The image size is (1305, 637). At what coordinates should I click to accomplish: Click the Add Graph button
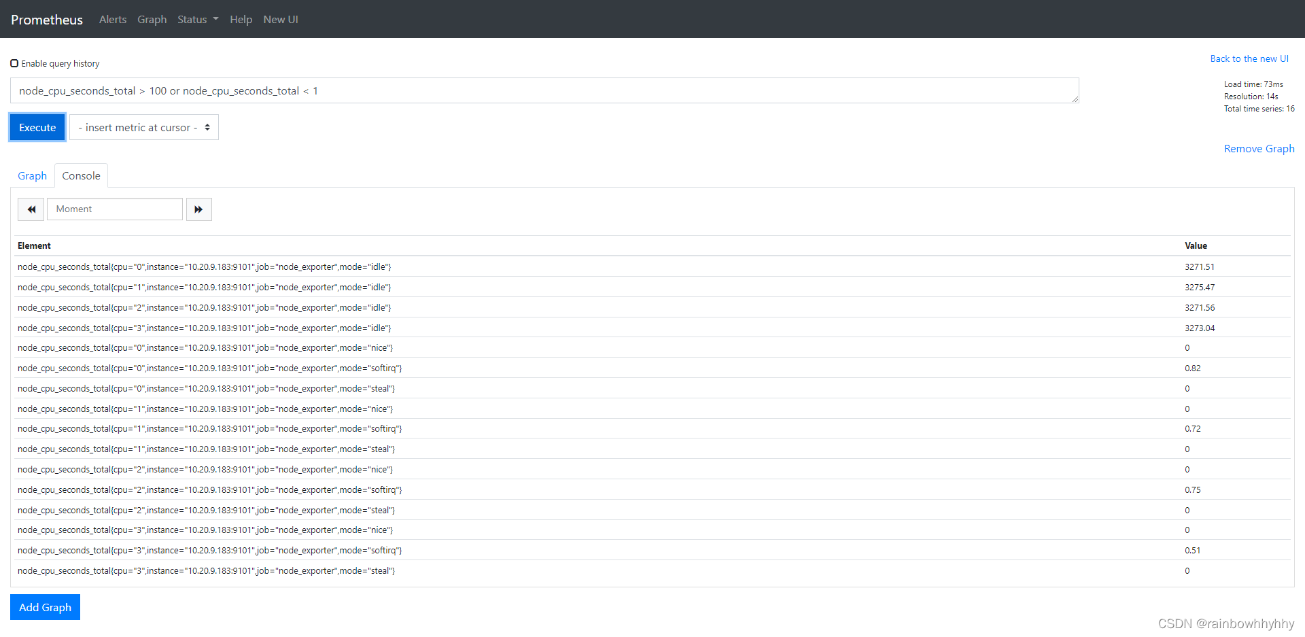(45, 607)
